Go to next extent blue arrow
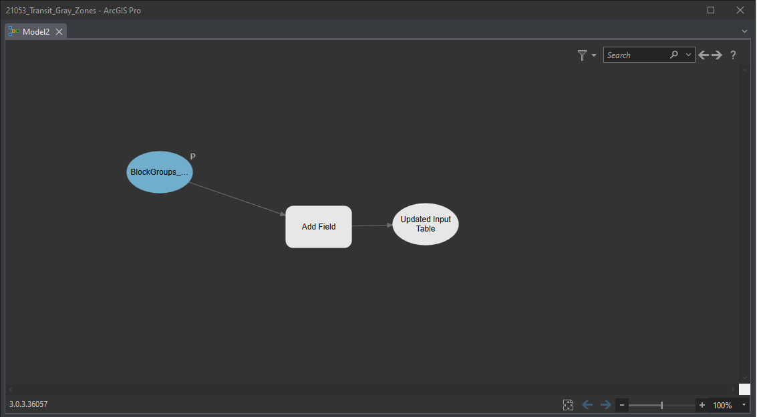 (606, 405)
